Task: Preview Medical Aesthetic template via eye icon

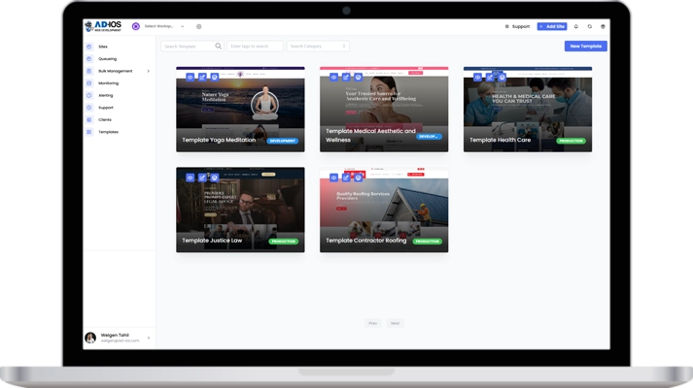Action: click(333, 78)
